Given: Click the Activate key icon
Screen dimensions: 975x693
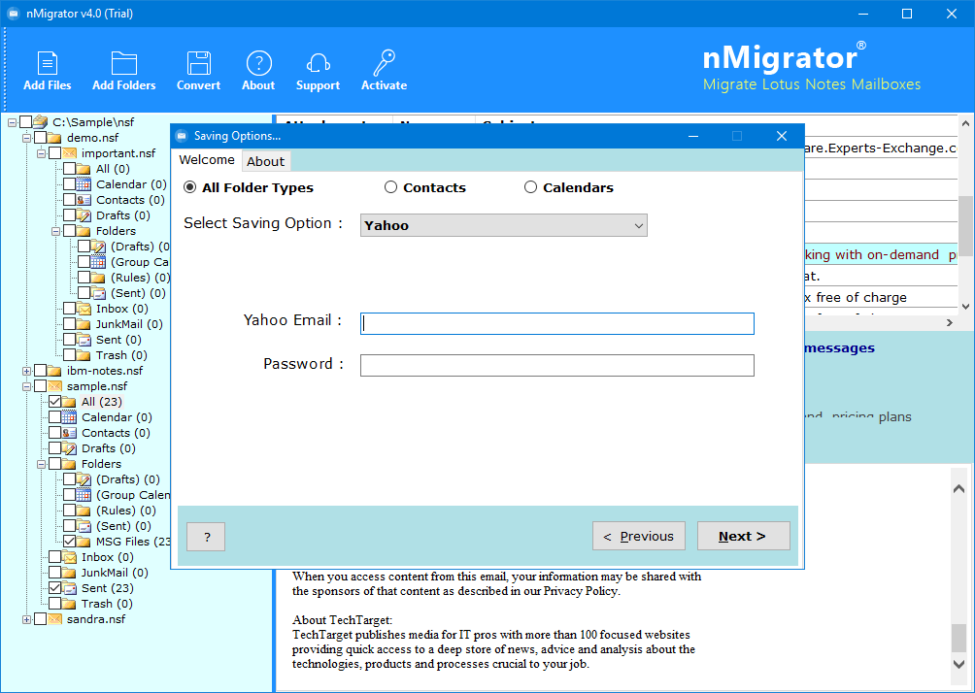Looking at the screenshot, I should [385, 63].
